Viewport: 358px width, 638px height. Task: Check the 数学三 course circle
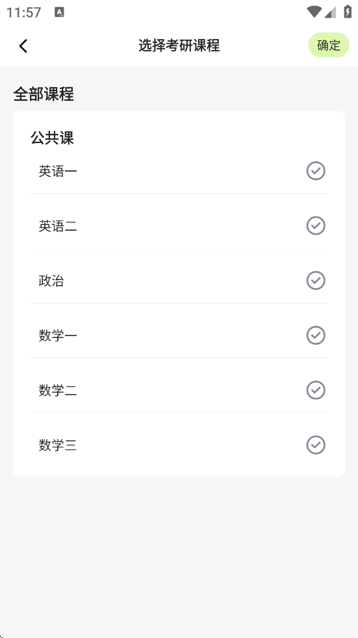pyautogui.click(x=316, y=445)
